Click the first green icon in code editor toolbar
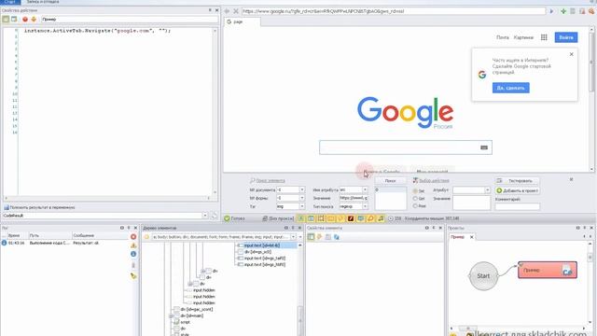The height and width of the screenshot is (336, 597). (x=6, y=19)
